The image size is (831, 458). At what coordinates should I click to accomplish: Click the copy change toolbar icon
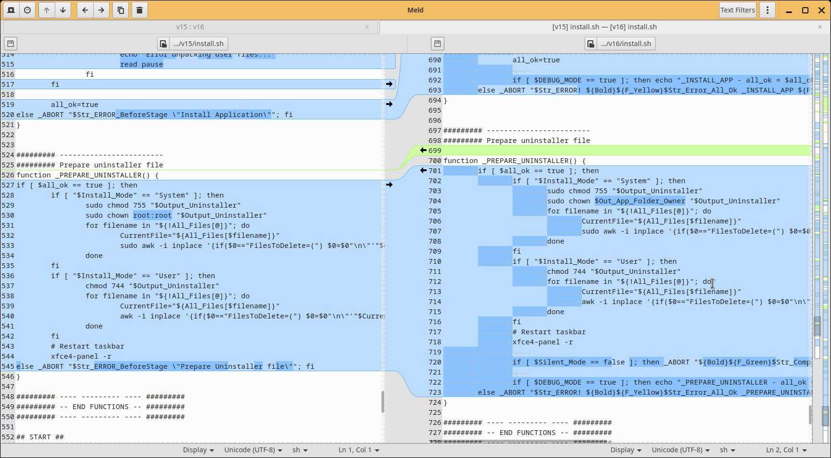[x=121, y=10]
